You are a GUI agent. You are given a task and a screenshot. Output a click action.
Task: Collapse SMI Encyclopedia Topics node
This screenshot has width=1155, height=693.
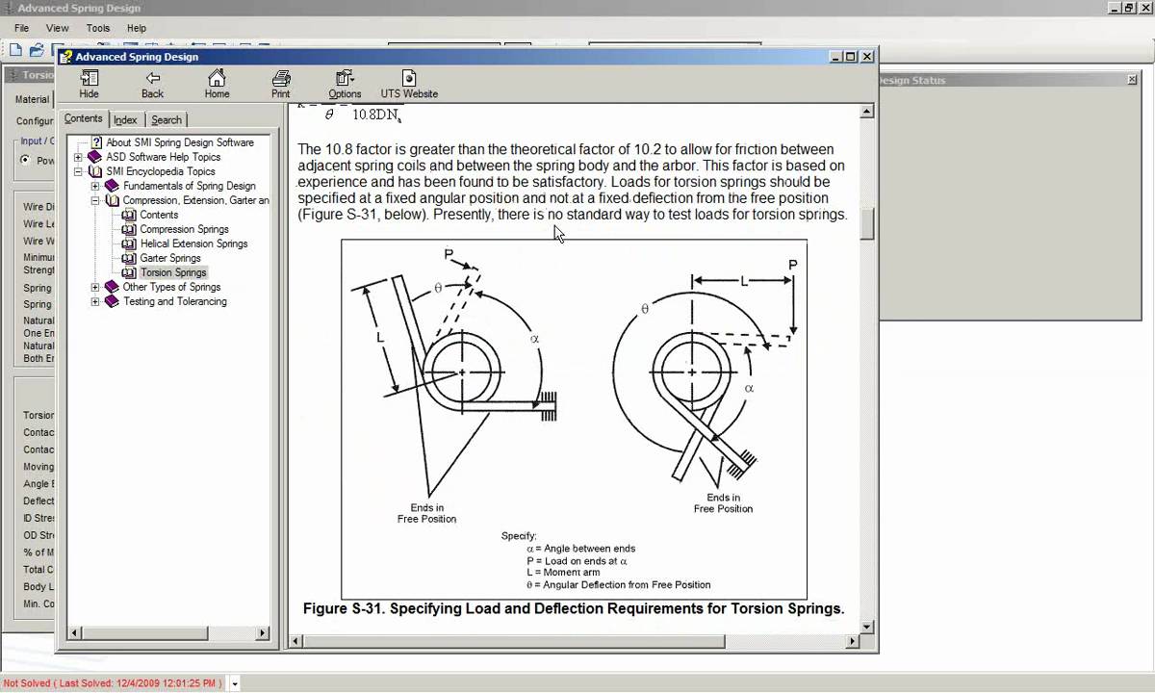[x=78, y=171]
